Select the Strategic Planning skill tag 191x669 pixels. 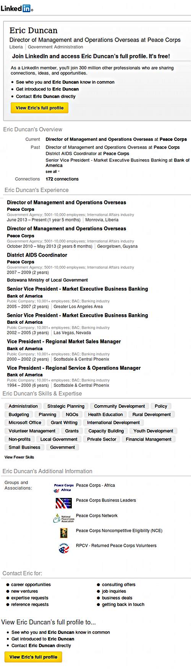tap(66, 406)
